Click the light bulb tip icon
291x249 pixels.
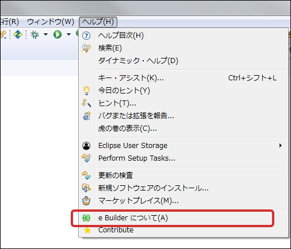tap(86, 91)
